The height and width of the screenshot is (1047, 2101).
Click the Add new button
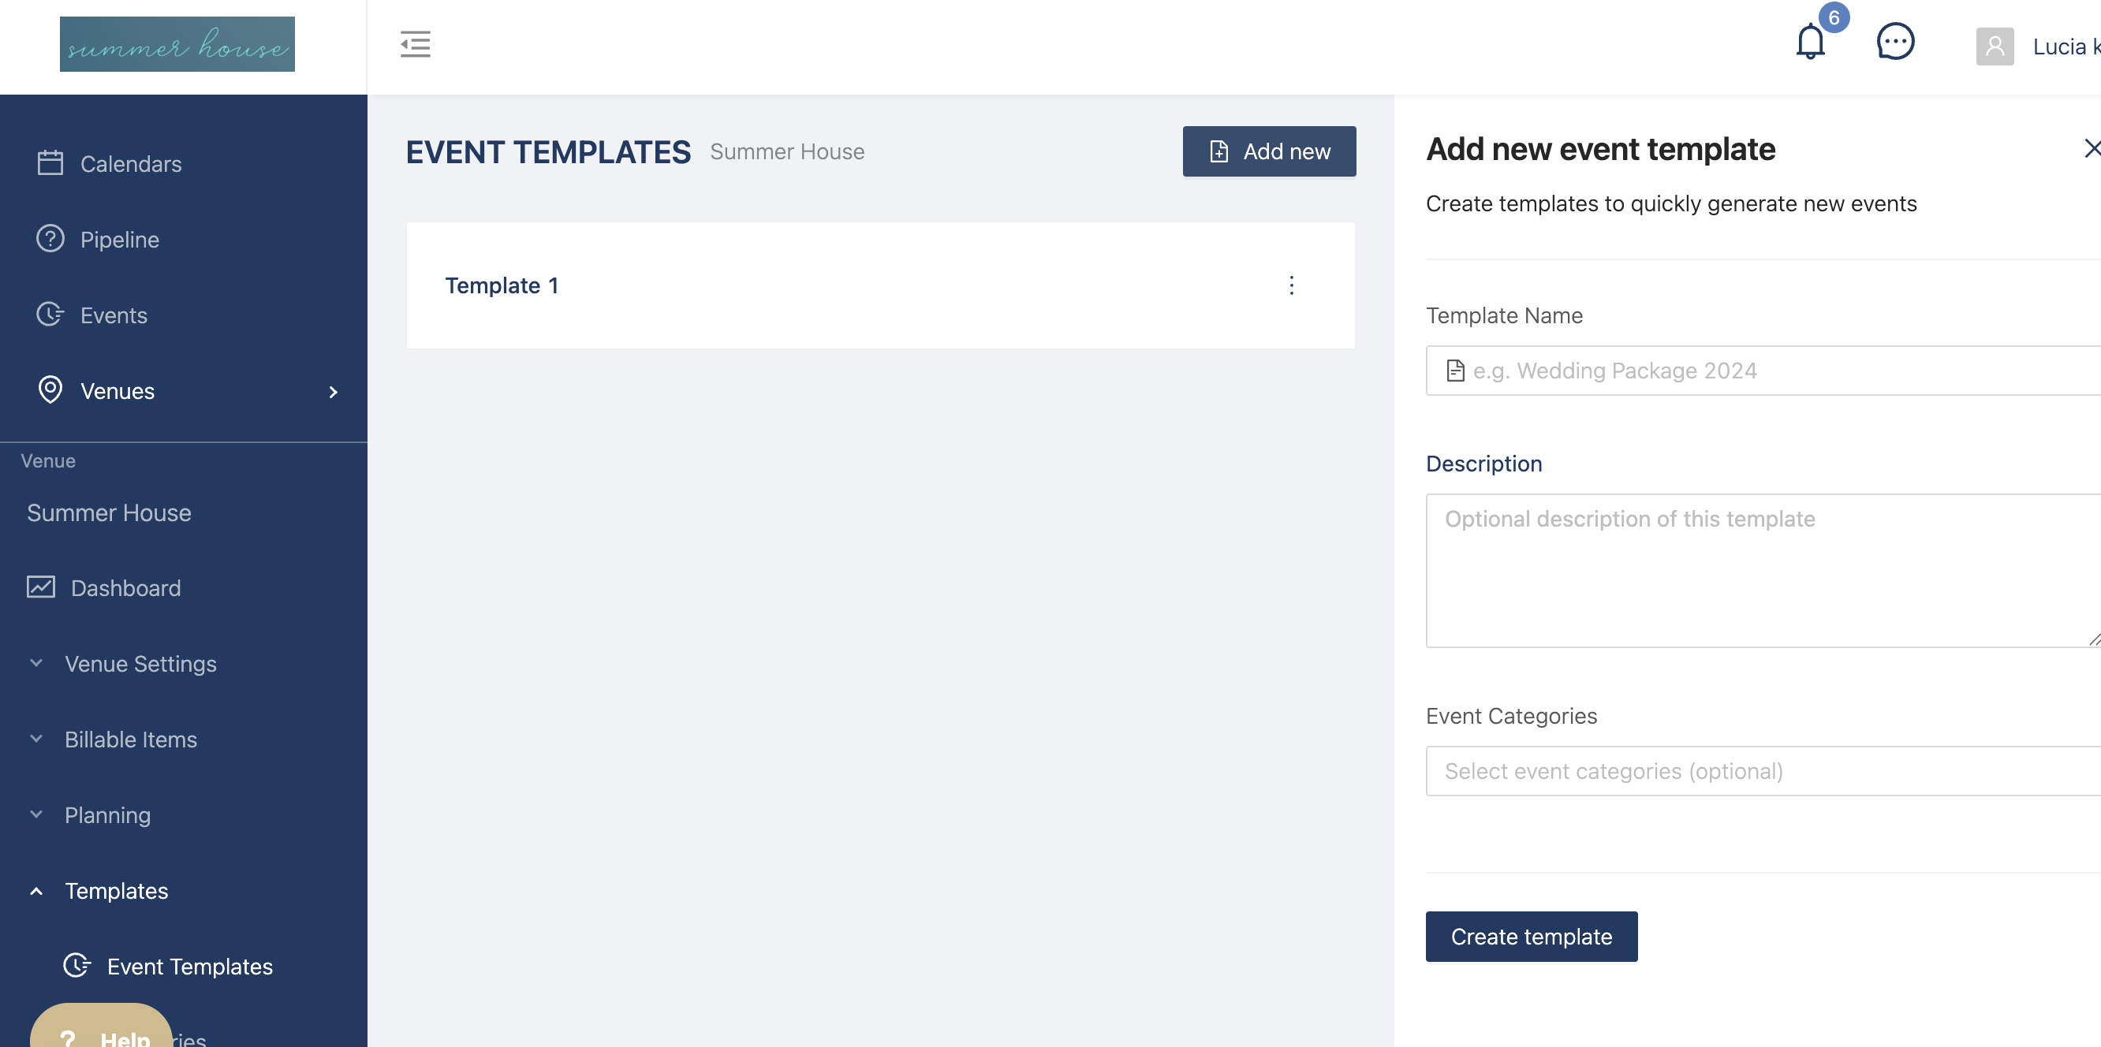pyautogui.click(x=1269, y=151)
